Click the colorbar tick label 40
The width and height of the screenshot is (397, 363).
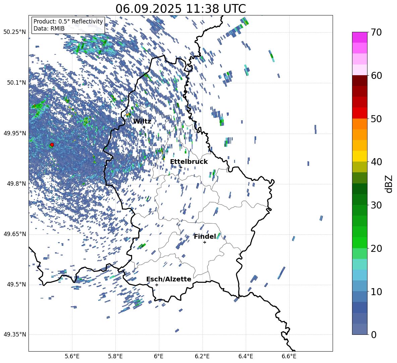click(x=376, y=162)
